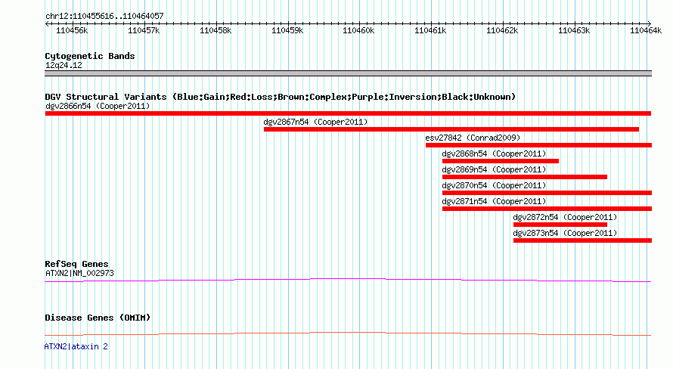Viewport: 673px width, 369px height.
Task: Select the dgv2872n54 red bar
Action: click(x=560, y=225)
